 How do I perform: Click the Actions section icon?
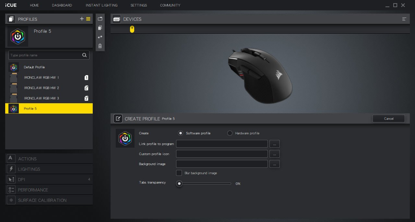[11, 158]
